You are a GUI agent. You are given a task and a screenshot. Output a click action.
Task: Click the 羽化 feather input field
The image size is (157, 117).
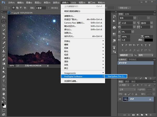tap(42, 8)
